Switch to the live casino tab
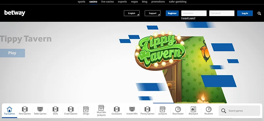264x121 pixels. coord(107,2)
